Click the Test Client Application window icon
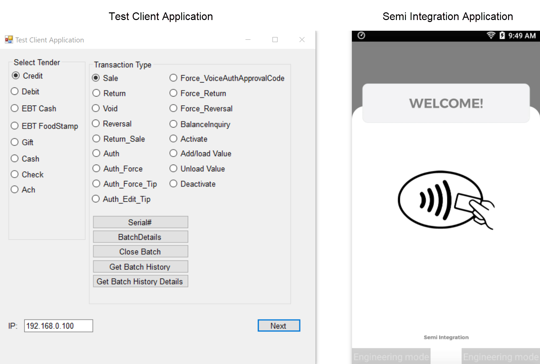The height and width of the screenshot is (364, 540). coord(9,40)
